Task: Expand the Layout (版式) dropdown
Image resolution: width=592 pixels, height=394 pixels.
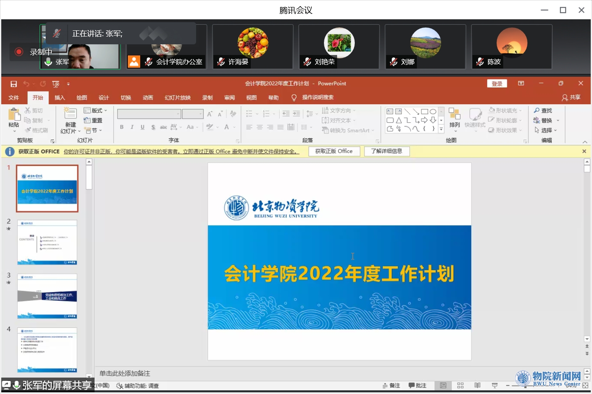Action: [x=95, y=110]
